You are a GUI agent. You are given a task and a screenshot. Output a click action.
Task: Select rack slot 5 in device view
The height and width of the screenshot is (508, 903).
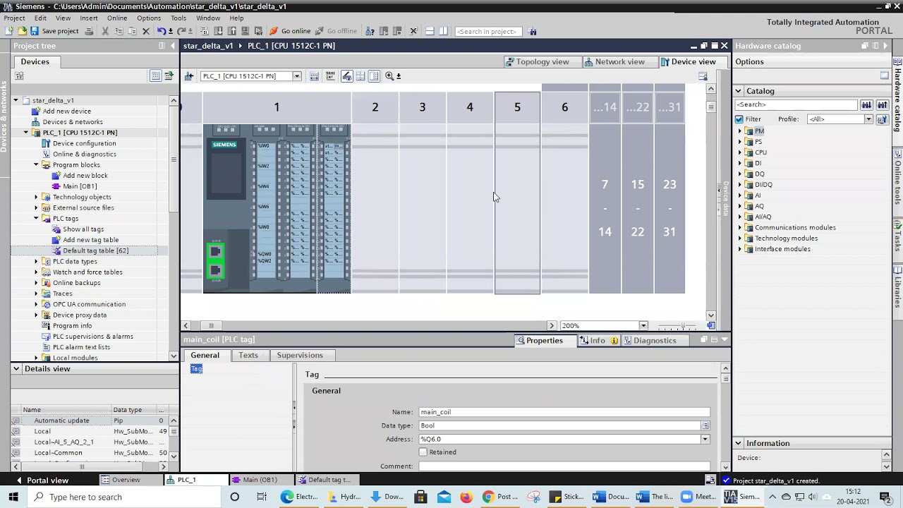tap(517, 193)
